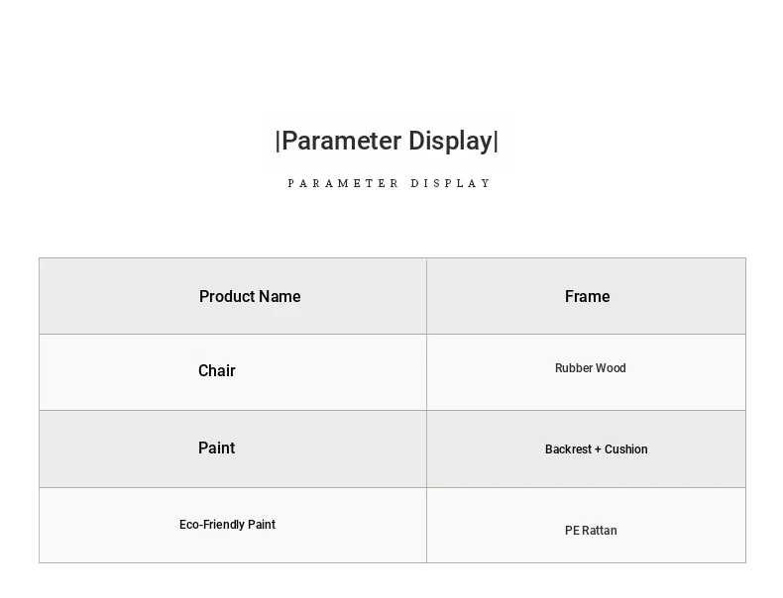Image resolution: width=783 pixels, height=598 pixels.
Task: Click the vertical bar before Parameter in title
Action: click(x=278, y=142)
